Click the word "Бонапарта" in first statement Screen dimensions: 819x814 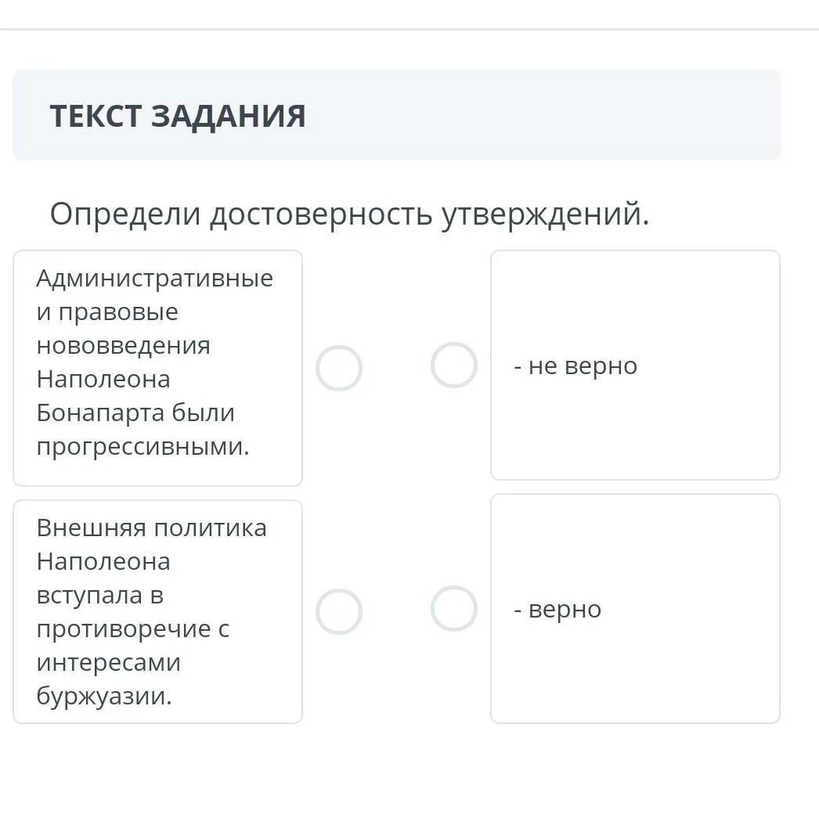[95, 412]
